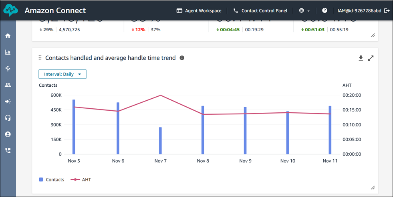Expand the trend chart to fullscreen
393x197 pixels.
tap(371, 58)
